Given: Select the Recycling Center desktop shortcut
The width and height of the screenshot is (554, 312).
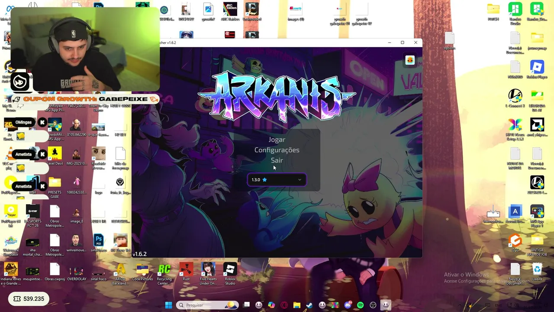Looking at the screenshot, I should (164, 273).
